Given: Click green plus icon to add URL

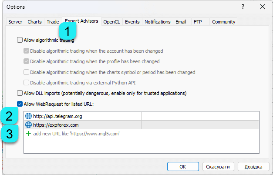Looking at the screenshot, I should point(29,134).
